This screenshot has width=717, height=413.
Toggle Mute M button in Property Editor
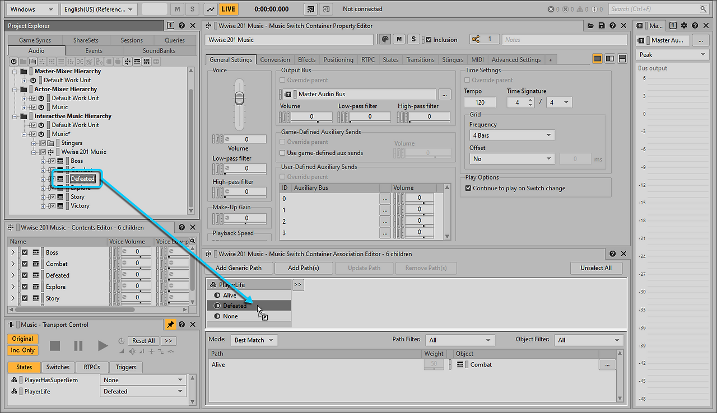coord(399,39)
